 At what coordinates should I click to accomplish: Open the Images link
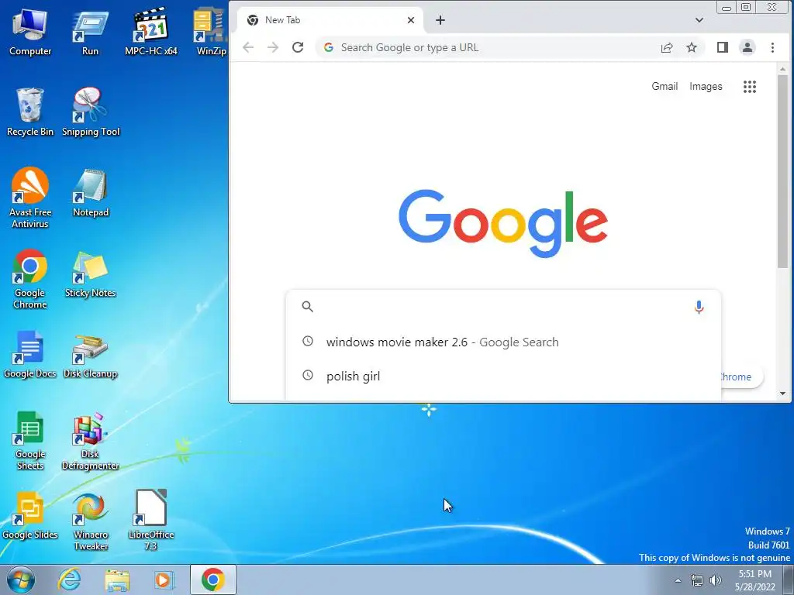pos(706,87)
